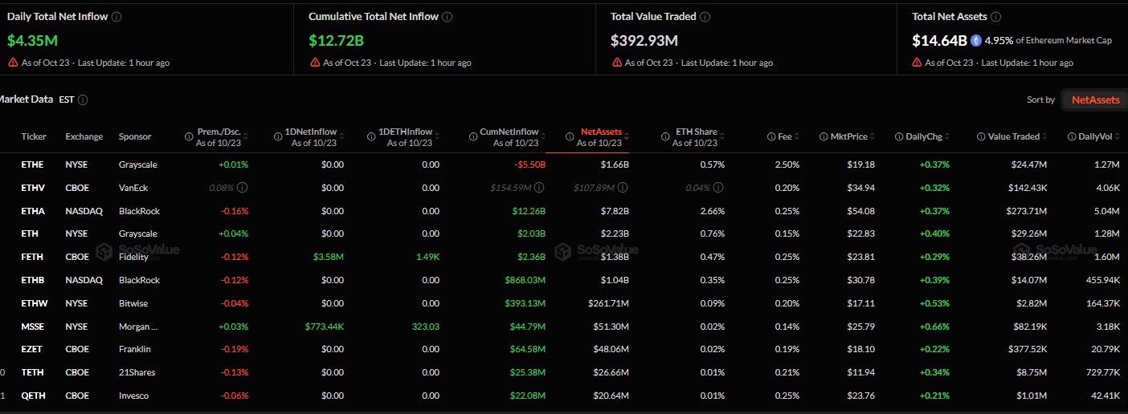The height and width of the screenshot is (414, 1128).
Task: Click warning icon under $14.64B net assets
Action: 917,63
